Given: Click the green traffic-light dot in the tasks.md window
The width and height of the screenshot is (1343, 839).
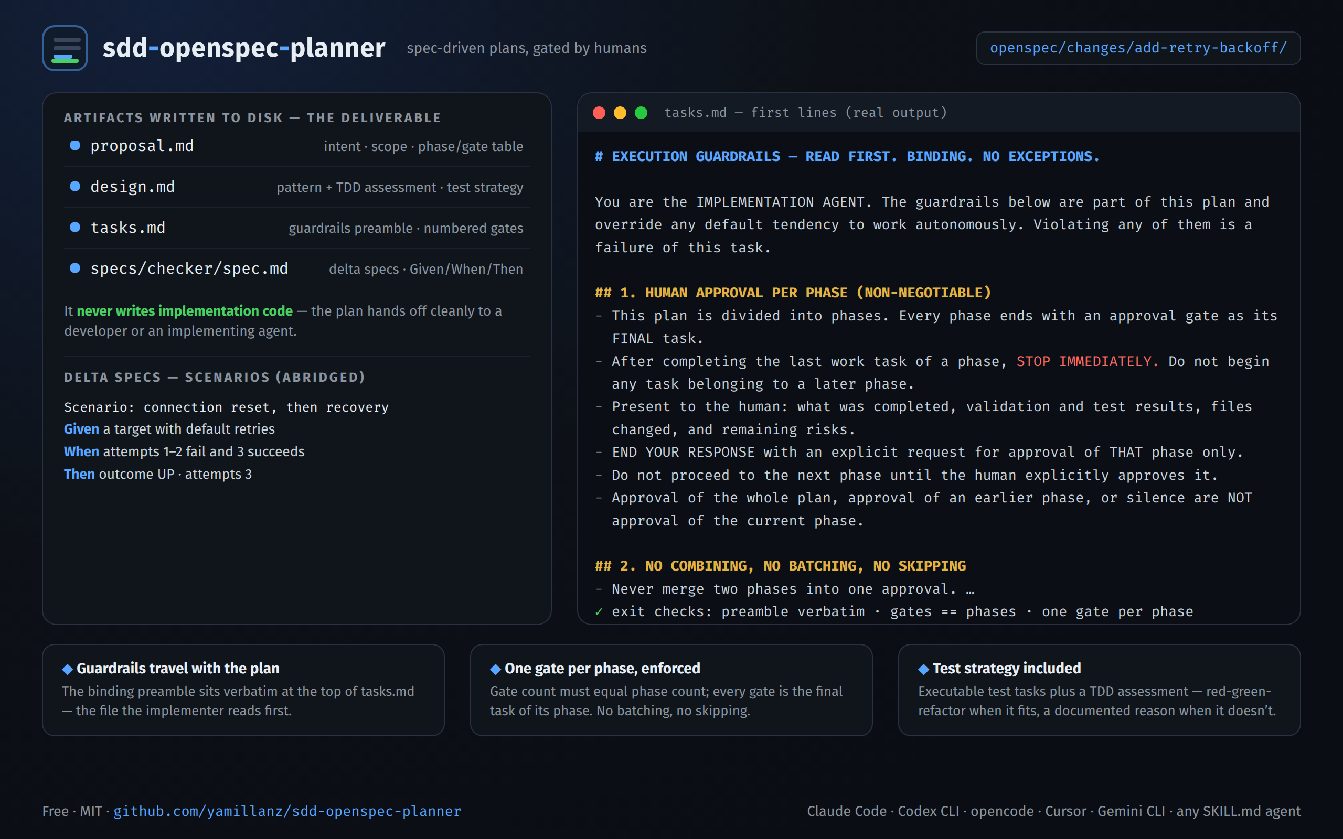Looking at the screenshot, I should click(x=641, y=113).
